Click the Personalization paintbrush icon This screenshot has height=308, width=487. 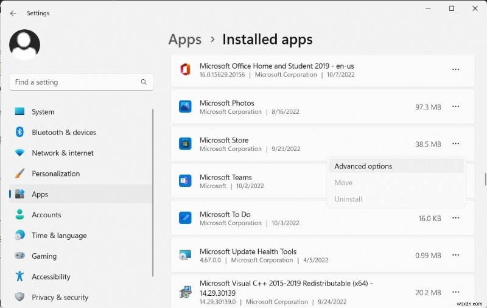(19, 173)
